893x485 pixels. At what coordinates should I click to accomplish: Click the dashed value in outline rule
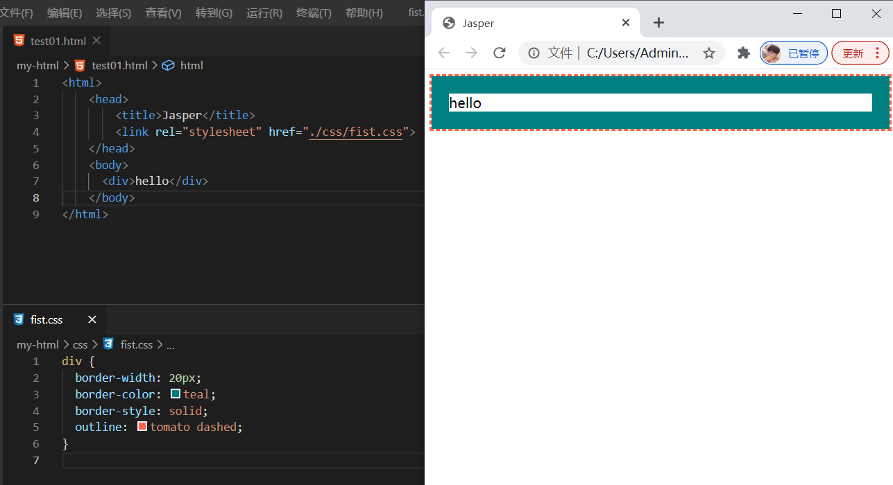[x=216, y=427]
